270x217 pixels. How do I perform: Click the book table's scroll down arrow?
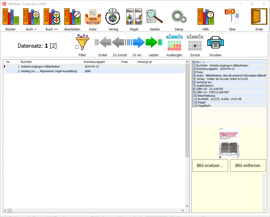click(187, 206)
